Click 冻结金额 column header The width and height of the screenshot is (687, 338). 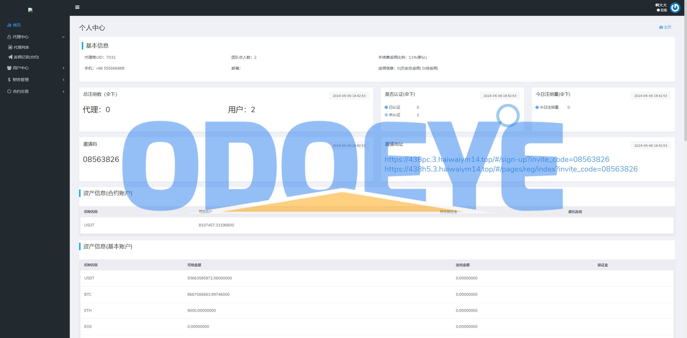pos(463,265)
